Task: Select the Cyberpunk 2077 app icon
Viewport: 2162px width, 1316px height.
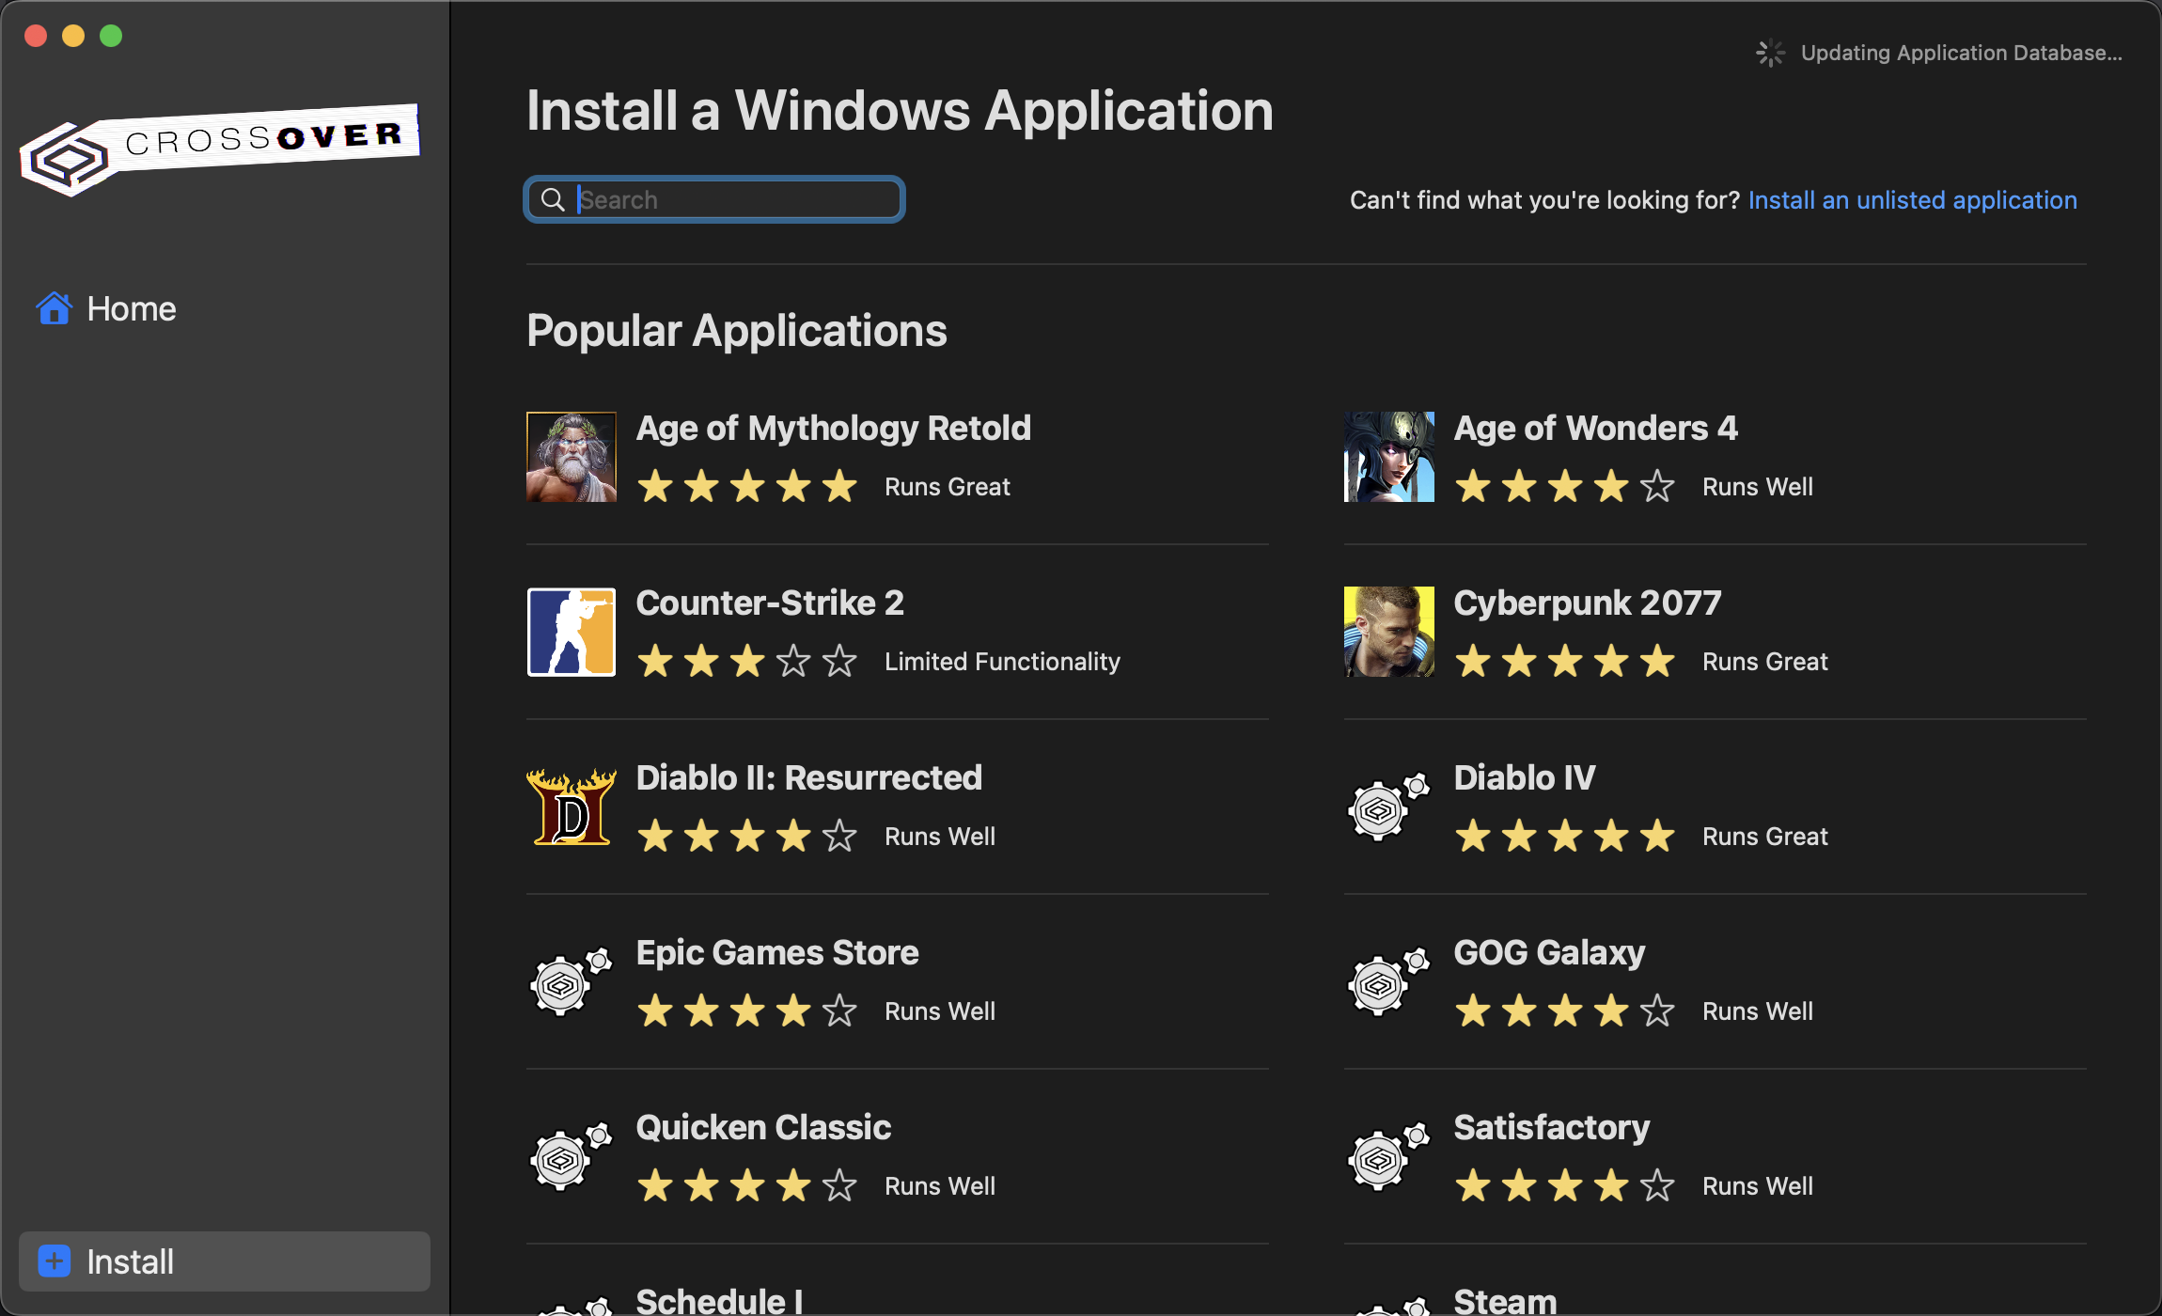Action: tap(1389, 632)
